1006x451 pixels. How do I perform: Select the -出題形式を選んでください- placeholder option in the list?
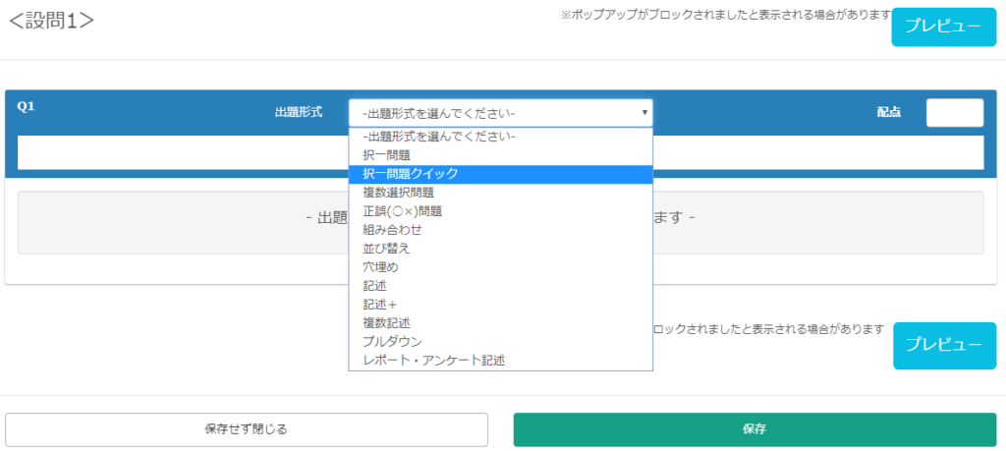(x=500, y=136)
